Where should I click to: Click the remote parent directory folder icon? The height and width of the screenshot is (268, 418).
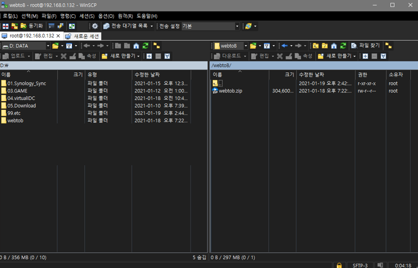pos(316,46)
